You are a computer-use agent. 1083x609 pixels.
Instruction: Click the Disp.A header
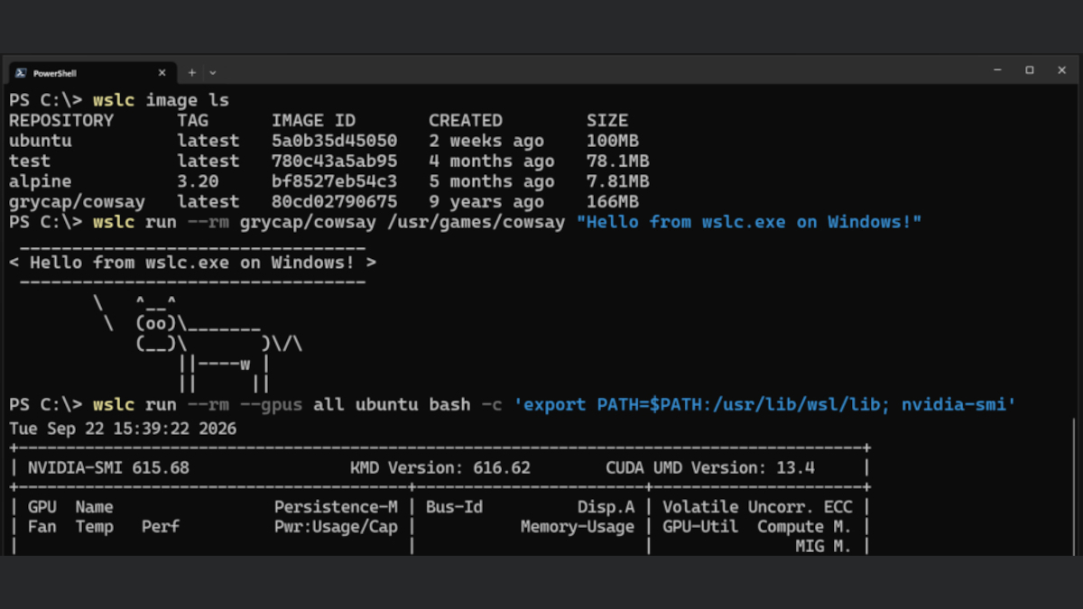click(x=606, y=507)
